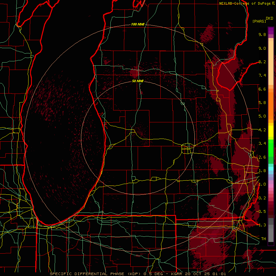The image size is (276, 276).
Task: Select the peach band of the color scale
Action: [x=271, y=62]
